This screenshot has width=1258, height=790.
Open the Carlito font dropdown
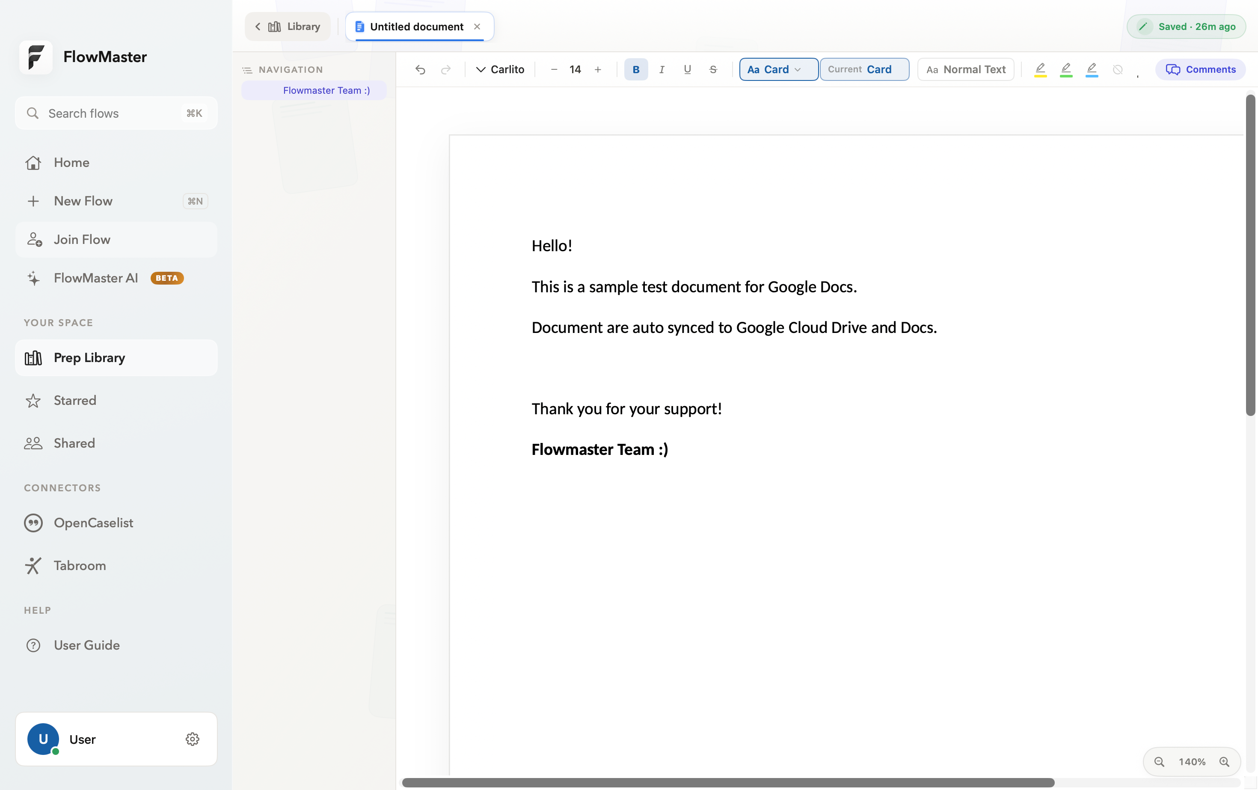pos(500,69)
